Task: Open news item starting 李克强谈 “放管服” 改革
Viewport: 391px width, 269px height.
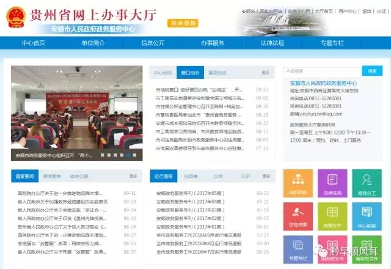Action: (60, 243)
